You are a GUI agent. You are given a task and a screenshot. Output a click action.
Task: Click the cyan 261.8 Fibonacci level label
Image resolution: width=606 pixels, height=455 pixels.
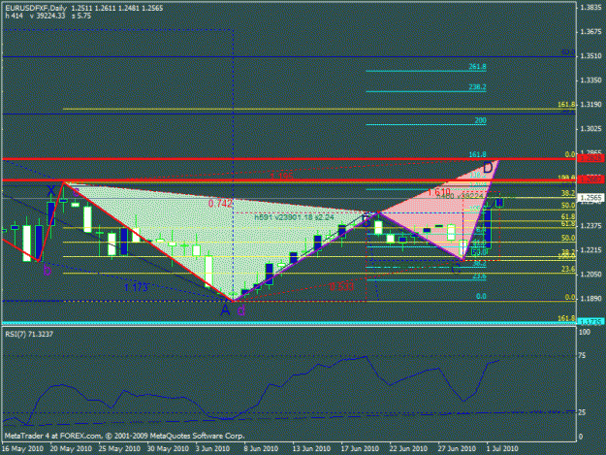pyautogui.click(x=477, y=67)
